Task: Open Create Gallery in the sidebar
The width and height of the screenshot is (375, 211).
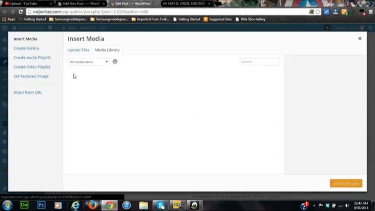Action: (x=26, y=48)
